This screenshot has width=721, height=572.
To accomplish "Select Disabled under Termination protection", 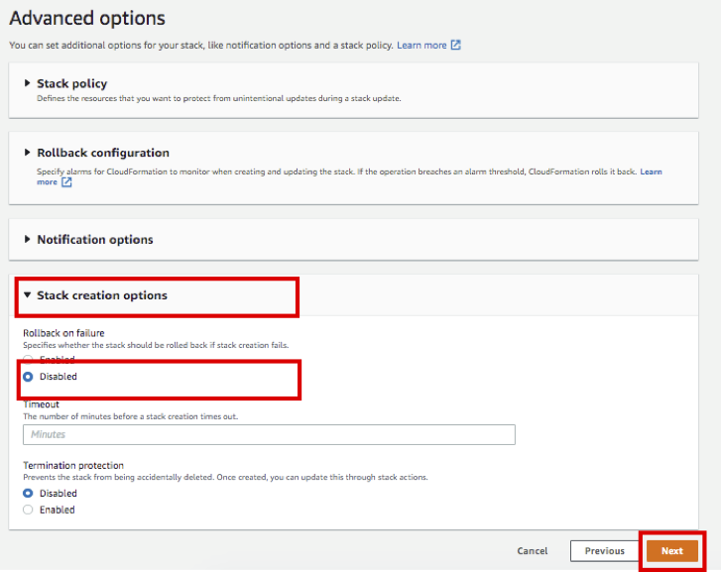I will tap(28, 494).
